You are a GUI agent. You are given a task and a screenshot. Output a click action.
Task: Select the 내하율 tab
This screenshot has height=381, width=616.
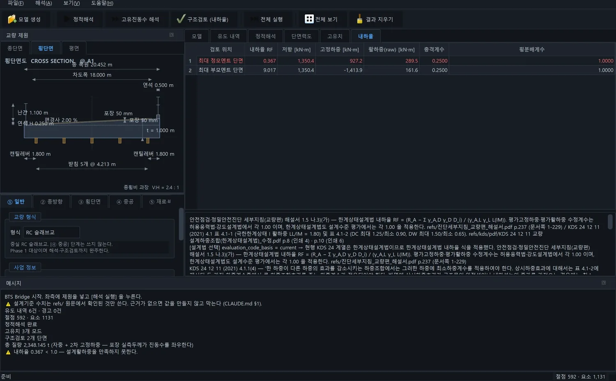coord(365,37)
